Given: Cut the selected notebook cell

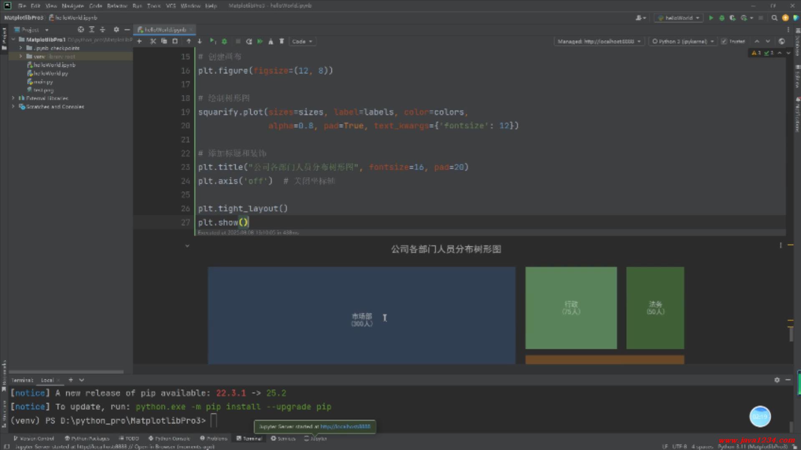Looking at the screenshot, I should click(x=153, y=41).
